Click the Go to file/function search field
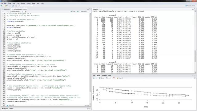The image size is (197, 111). [x=26, y=6]
